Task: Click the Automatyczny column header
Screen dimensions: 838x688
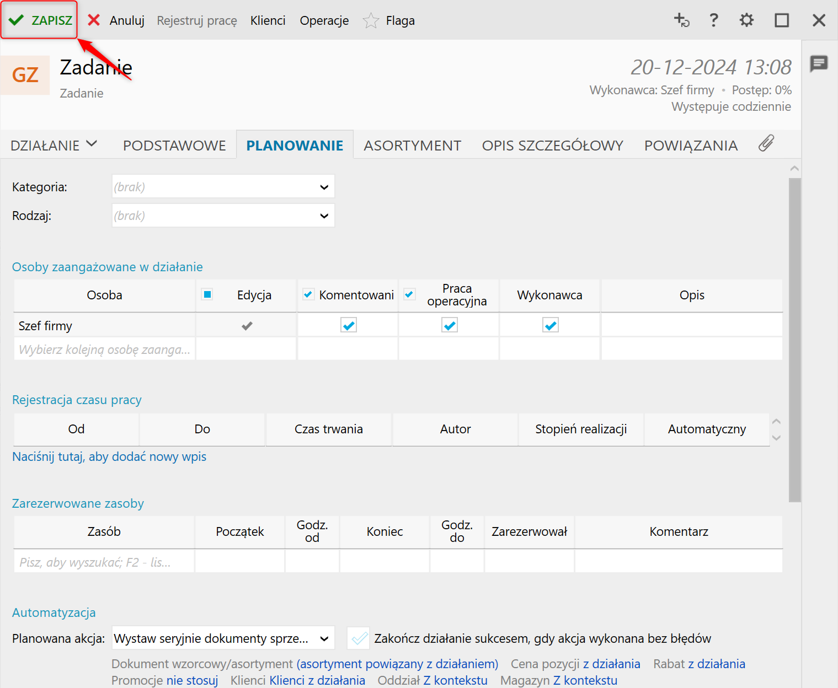Action: click(x=707, y=429)
